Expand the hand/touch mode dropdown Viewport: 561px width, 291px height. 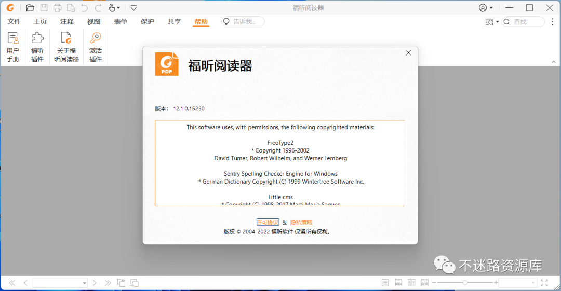pos(118,8)
